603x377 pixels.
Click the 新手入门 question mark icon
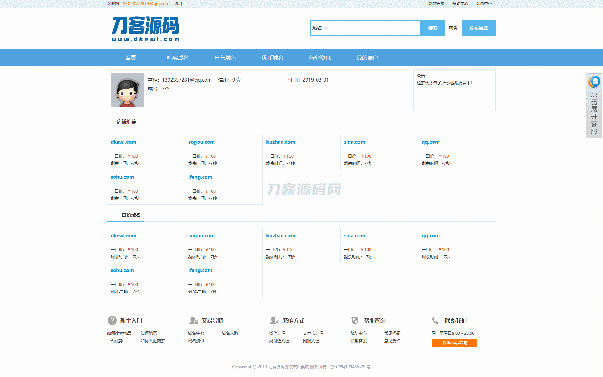112,320
